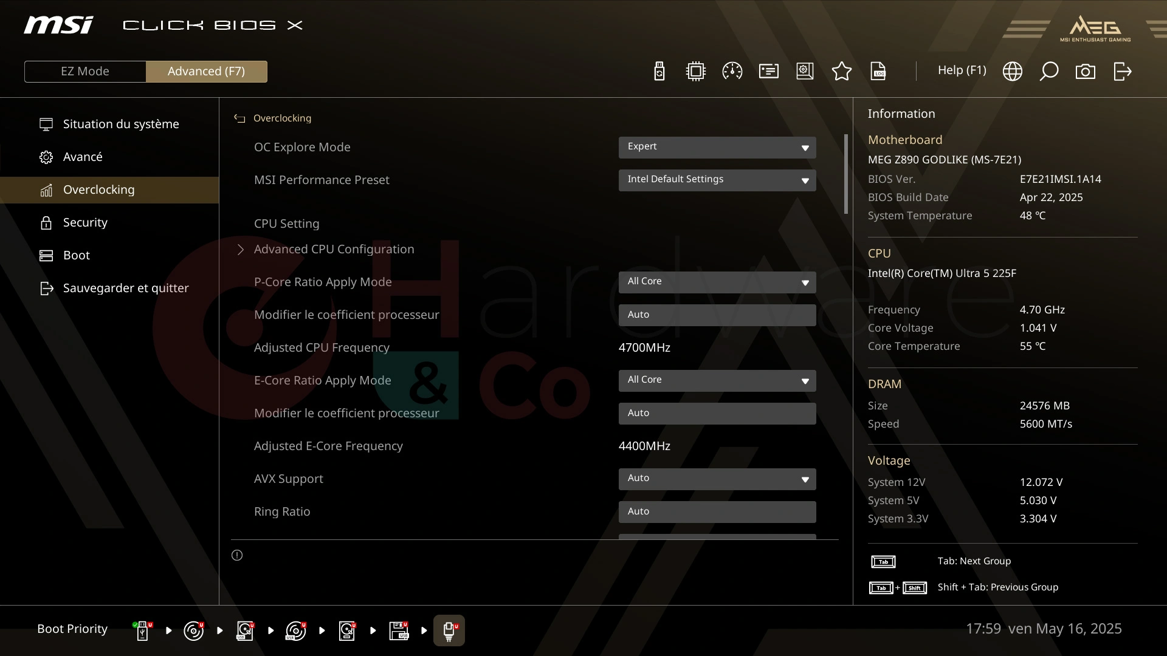Click Core Voltage 1.041 V value

(x=1038, y=328)
